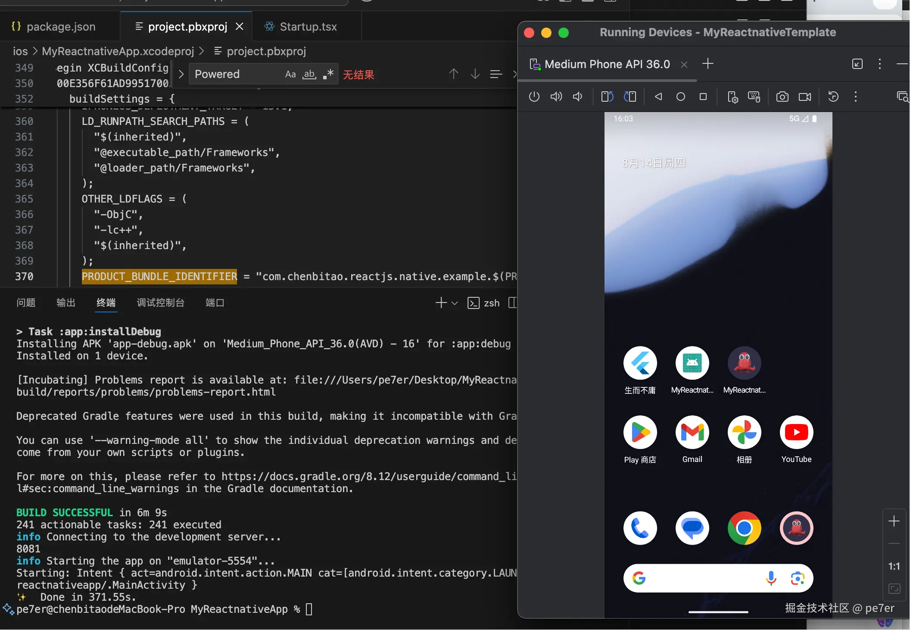Open new terminal profile dropdown arrow
Screen dimensions: 910x630
(x=455, y=303)
